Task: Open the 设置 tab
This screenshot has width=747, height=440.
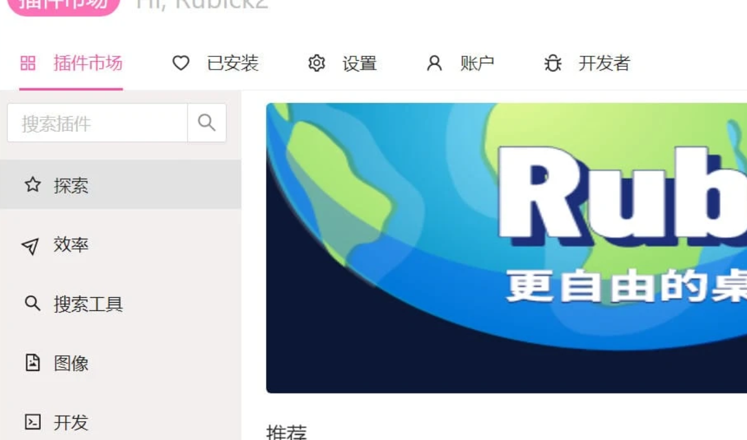Action: click(342, 63)
